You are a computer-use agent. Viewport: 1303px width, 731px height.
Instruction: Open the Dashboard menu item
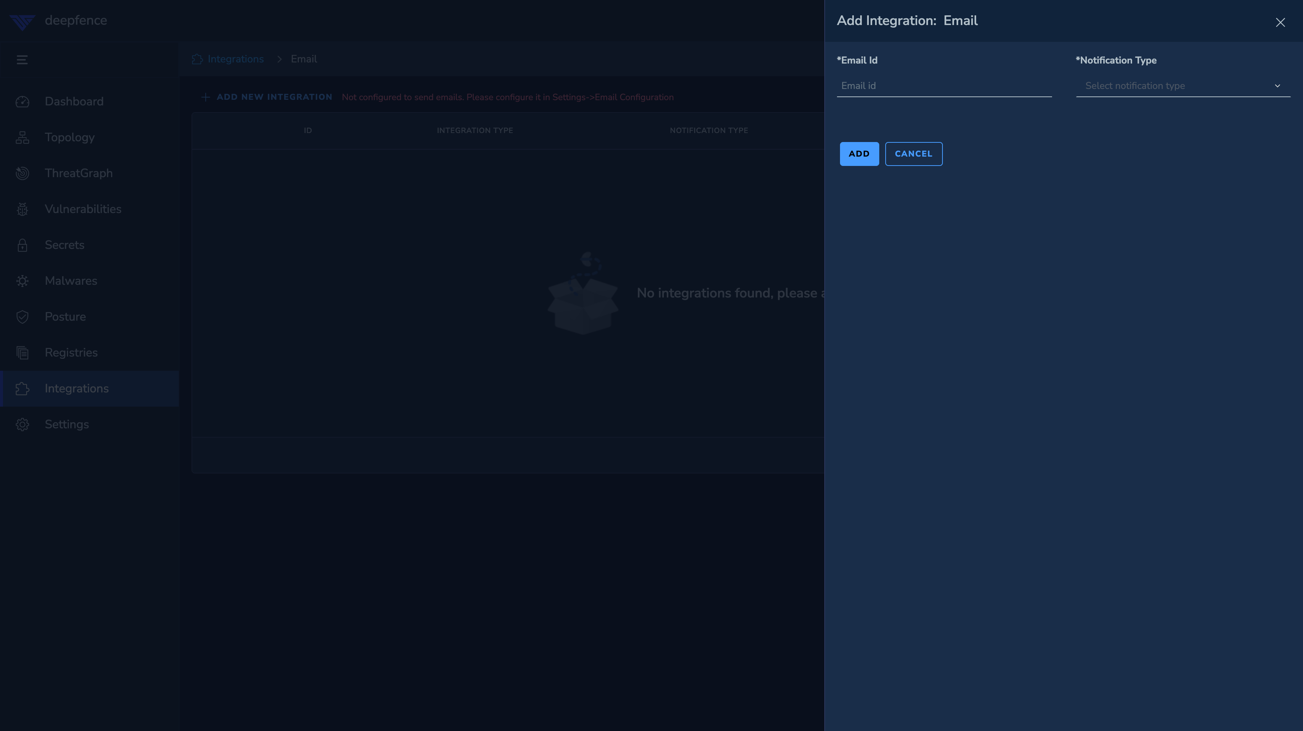(x=89, y=102)
